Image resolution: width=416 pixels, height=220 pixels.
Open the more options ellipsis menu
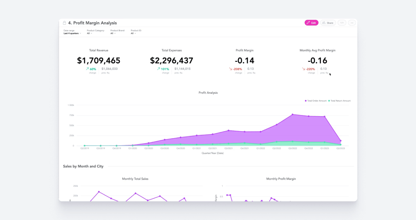[x=352, y=23]
